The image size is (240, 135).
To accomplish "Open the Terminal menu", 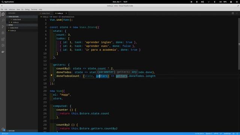I will click(34, 9).
